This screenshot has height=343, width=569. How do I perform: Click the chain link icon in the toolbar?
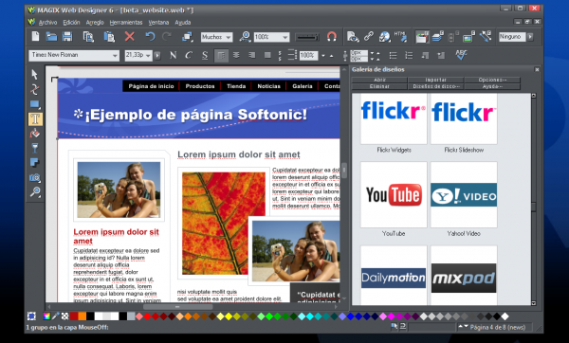click(369, 36)
